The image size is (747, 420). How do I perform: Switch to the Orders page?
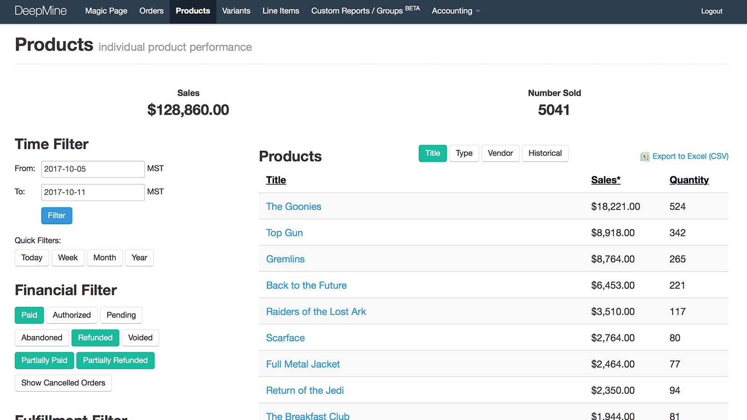(151, 11)
